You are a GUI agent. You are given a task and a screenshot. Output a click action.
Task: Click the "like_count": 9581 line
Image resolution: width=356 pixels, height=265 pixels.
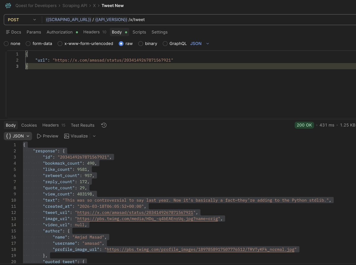pyautogui.click(x=66, y=169)
